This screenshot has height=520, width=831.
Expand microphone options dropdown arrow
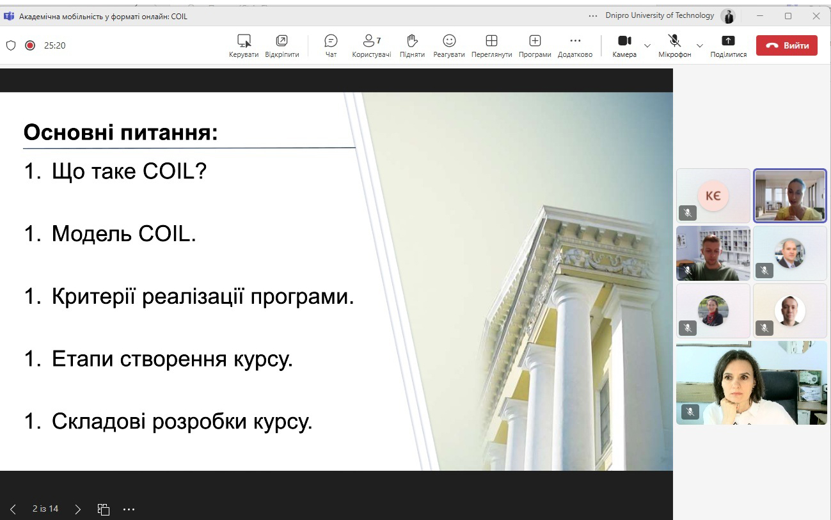tap(699, 46)
